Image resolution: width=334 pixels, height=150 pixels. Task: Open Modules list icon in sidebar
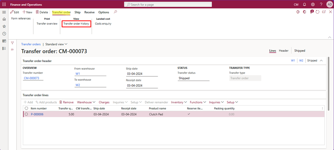click(x=4, y=48)
